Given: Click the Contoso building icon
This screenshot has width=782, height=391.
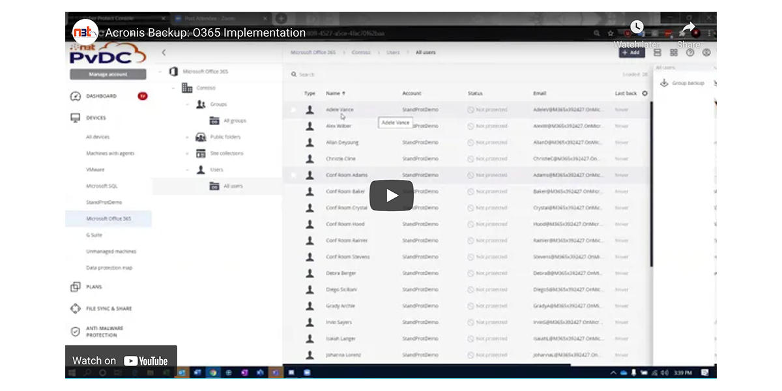Looking at the screenshot, I should click(x=187, y=88).
